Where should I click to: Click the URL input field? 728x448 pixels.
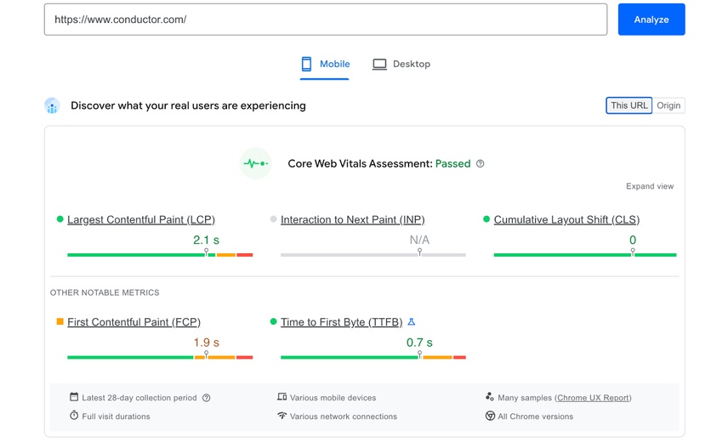[326, 20]
